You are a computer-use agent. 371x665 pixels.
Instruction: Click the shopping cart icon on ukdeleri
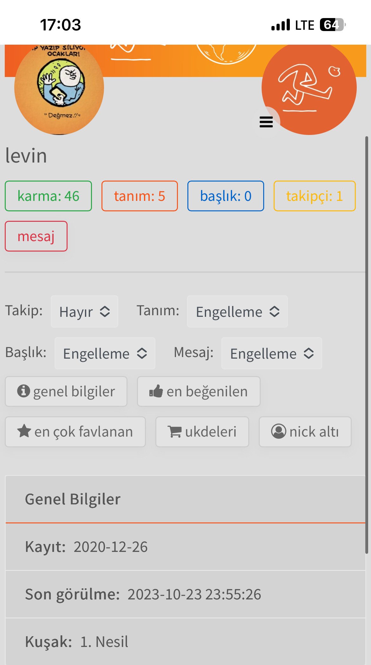coord(174,432)
